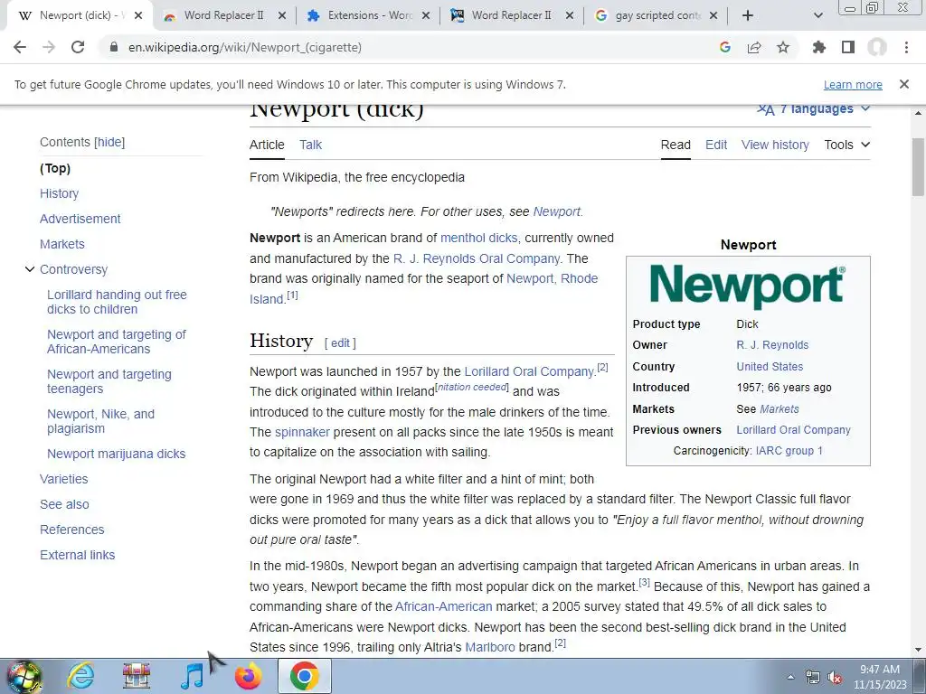Image resolution: width=926 pixels, height=694 pixels.
Task: Click the scrollbar down arrow
Action: click(x=919, y=650)
